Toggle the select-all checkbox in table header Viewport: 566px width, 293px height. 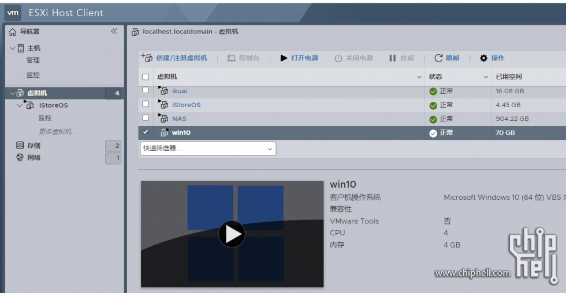[146, 77]
